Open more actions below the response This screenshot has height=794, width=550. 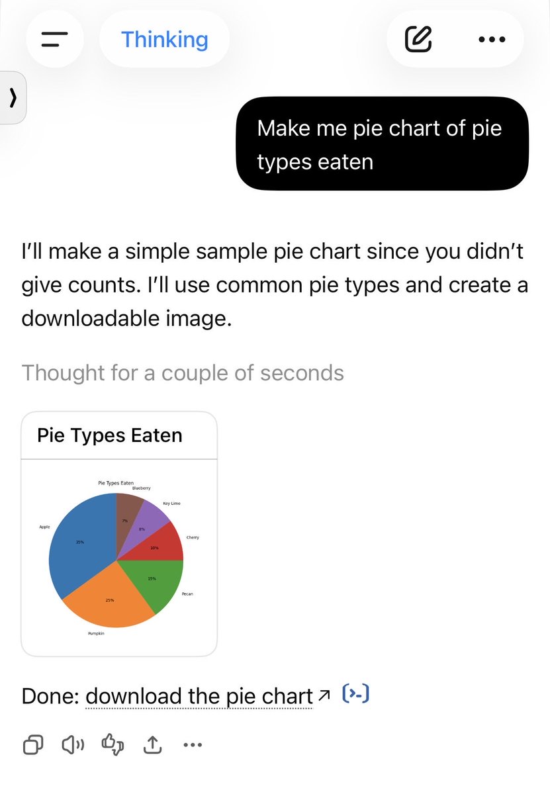[x=192, y=746]
